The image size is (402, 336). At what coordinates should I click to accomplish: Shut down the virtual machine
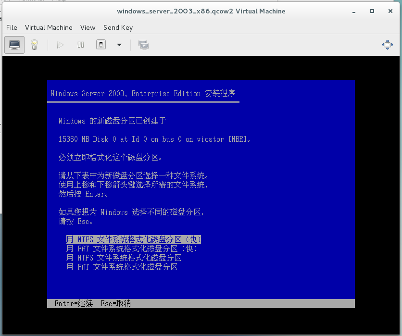(101, 45)
